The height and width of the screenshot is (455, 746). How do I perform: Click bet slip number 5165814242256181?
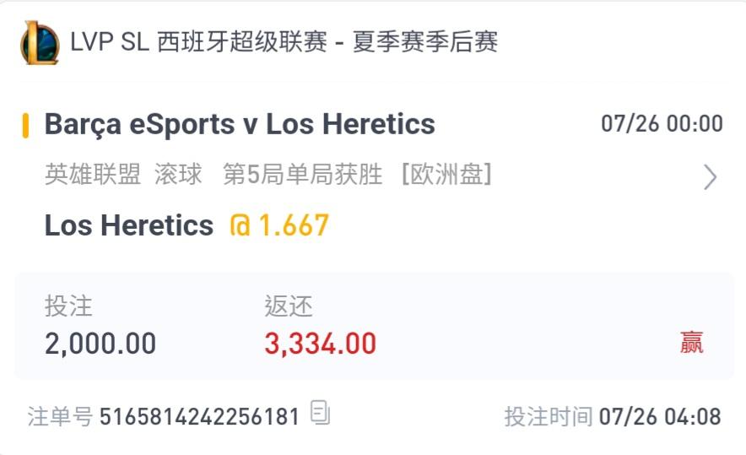pos(199,417)
